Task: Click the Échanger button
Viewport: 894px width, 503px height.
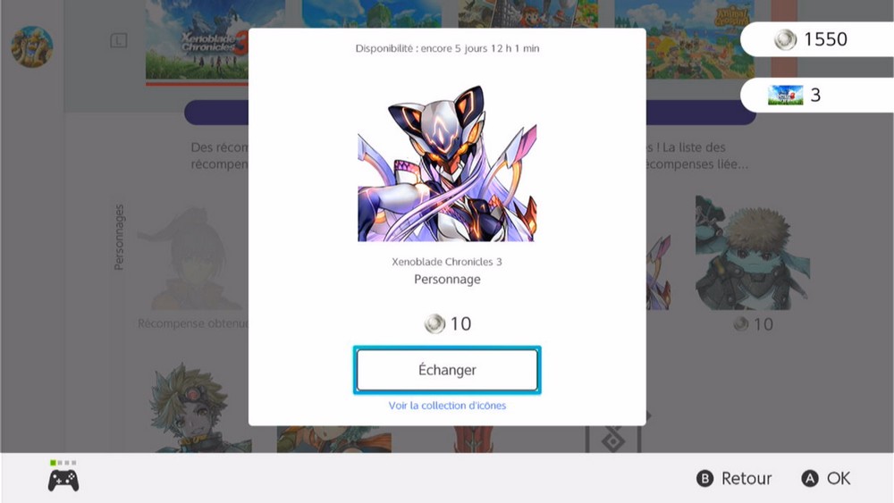Action: tap(447, 370)
